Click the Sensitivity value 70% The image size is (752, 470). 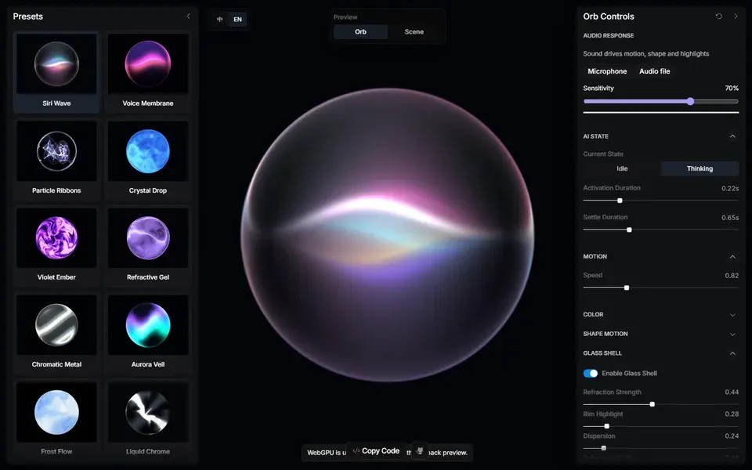[x=732, y=89]
